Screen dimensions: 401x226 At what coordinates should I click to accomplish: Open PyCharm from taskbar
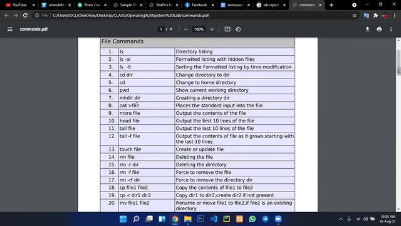[227, 219]
